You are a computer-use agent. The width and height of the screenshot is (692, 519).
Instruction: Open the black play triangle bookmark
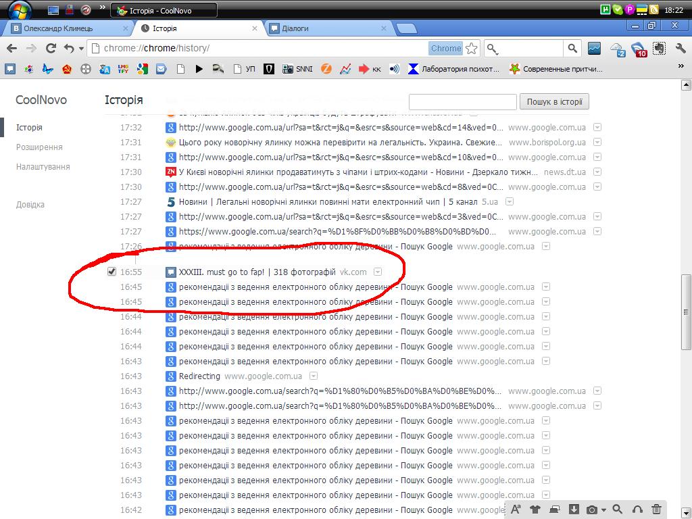(199, 69)
